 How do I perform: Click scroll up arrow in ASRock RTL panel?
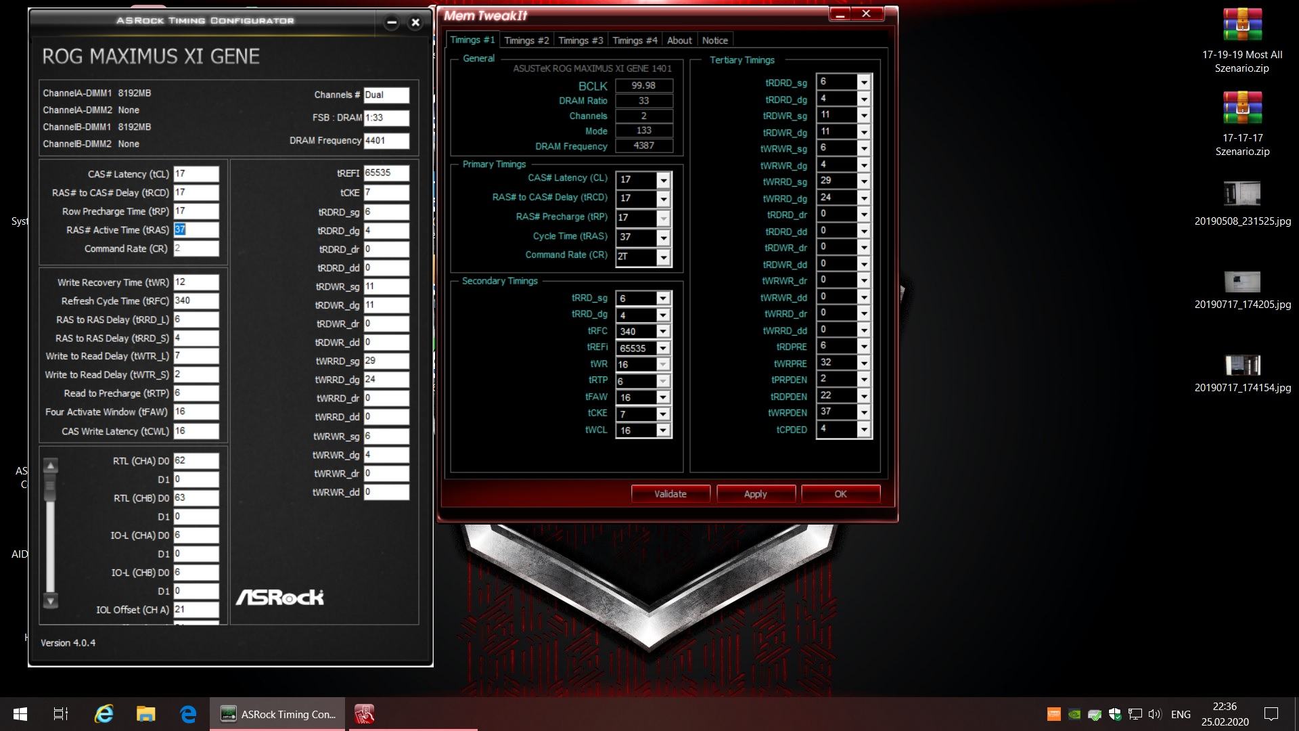tap(50, 466)
